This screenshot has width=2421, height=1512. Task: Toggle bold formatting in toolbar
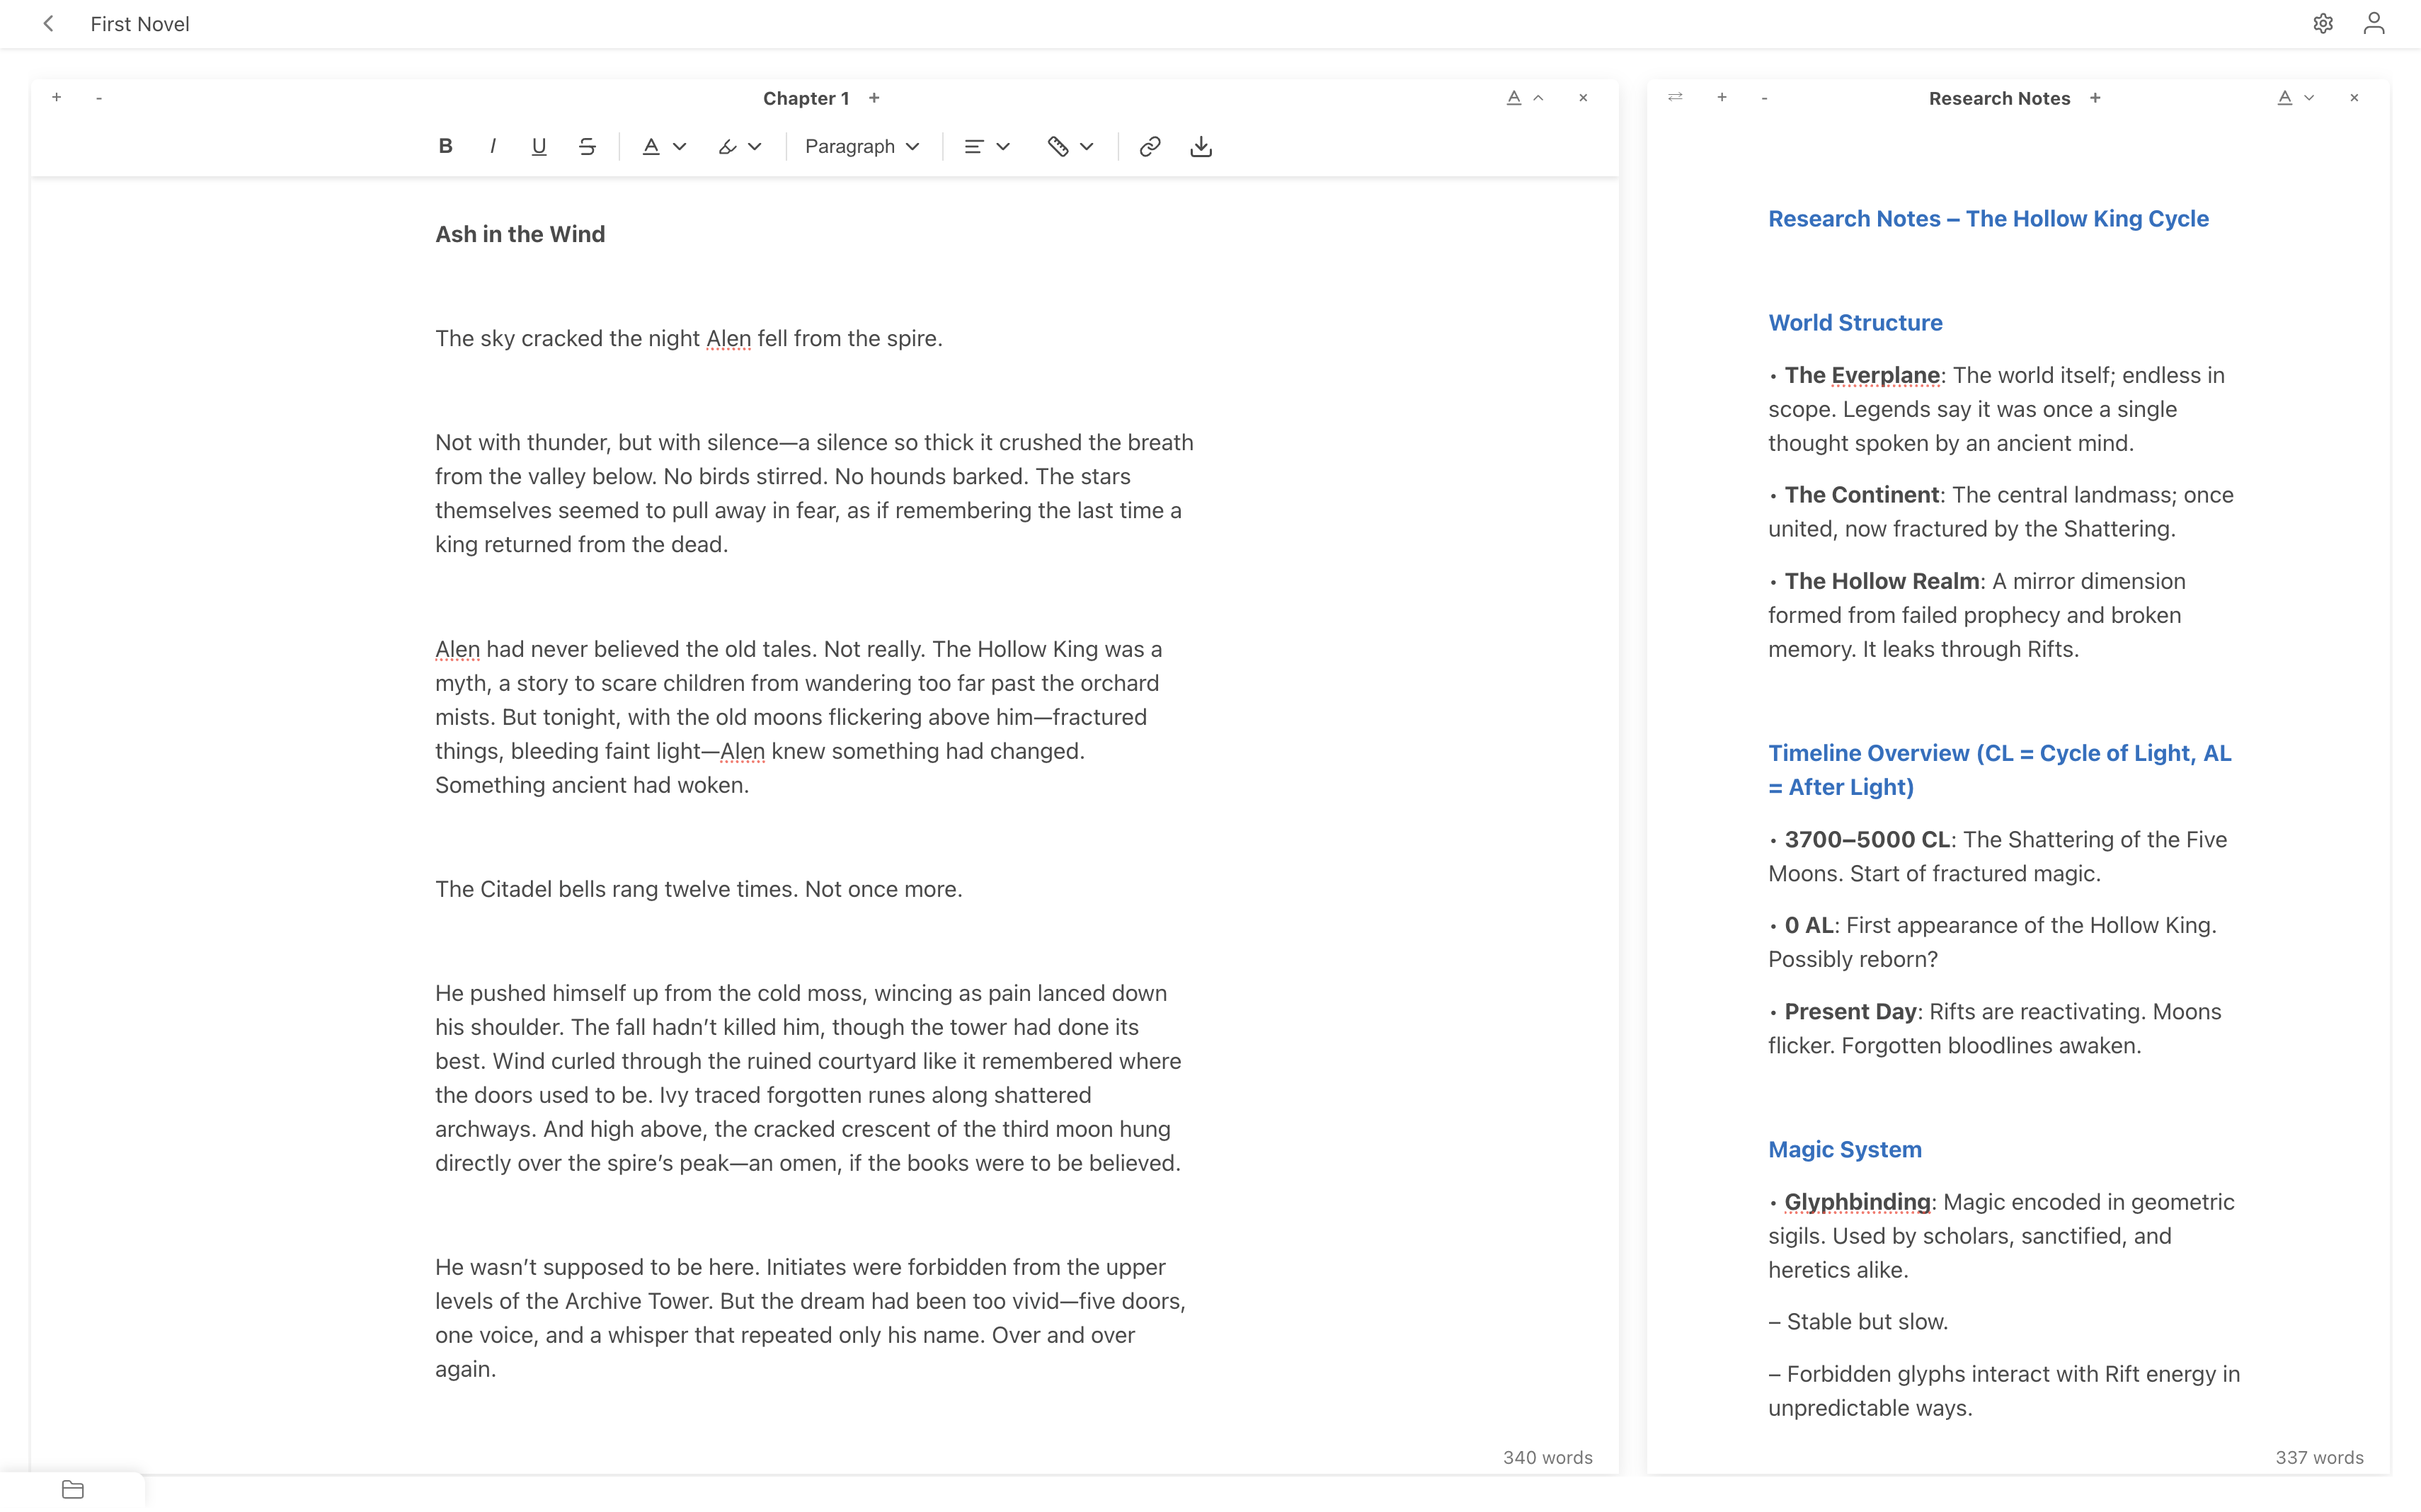tap(446, 146)
